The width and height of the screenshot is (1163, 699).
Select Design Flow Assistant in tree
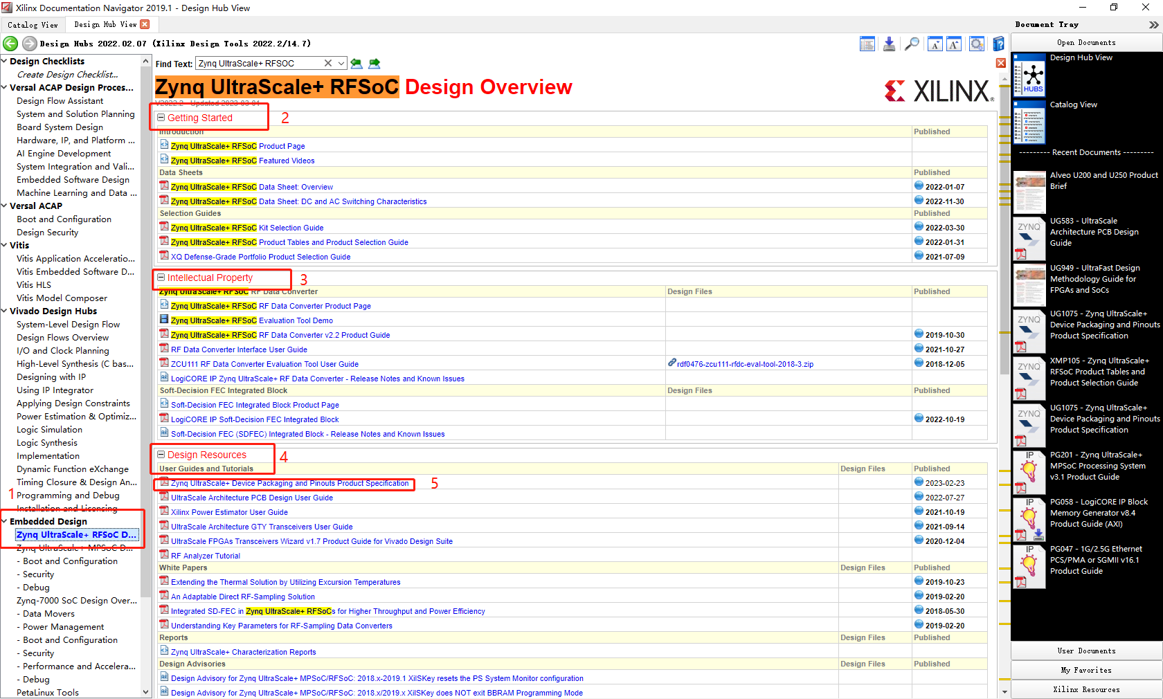(60, 101)
